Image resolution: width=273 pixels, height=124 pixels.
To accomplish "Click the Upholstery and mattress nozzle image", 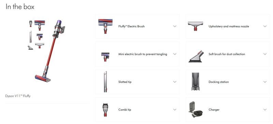I will coord(195,26).
